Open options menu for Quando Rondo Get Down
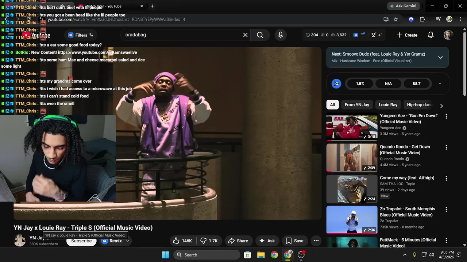The width and height of the screenshot is (467, 262). pos(446,147)
